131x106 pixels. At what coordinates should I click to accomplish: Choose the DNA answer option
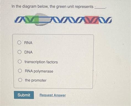tap(20, 52)
